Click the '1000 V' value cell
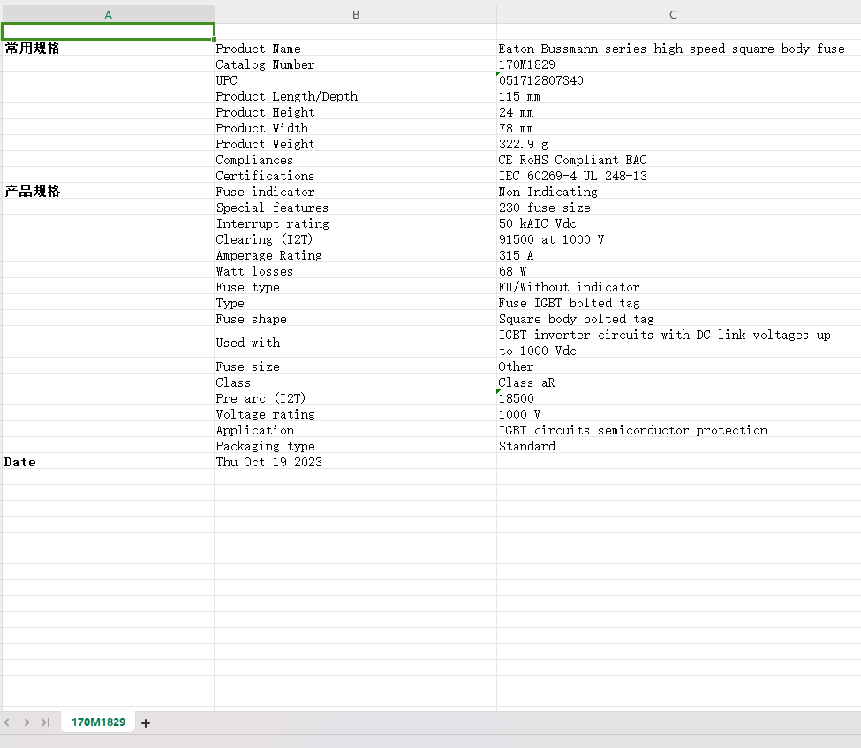 coord(673,414)
